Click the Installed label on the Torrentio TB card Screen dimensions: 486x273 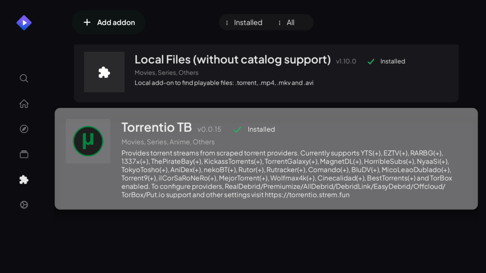click(262, 129)
